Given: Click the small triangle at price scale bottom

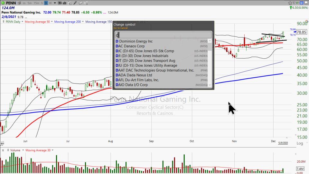Looking at the screenshot, I should (295, 135).
